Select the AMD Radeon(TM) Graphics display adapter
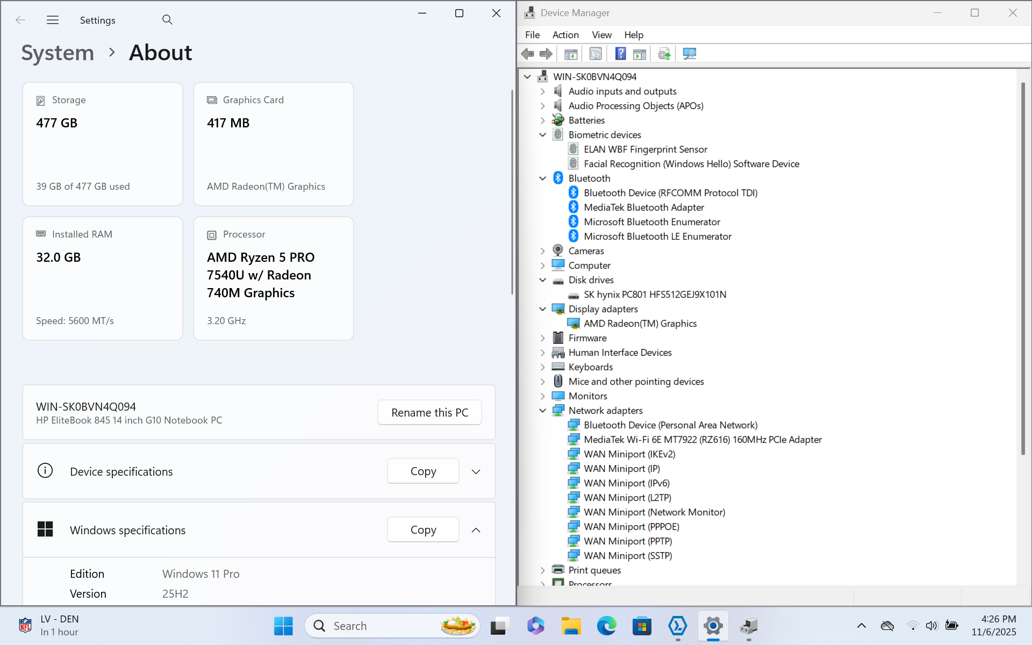1032x645 pixels. (x=640, y=324)
